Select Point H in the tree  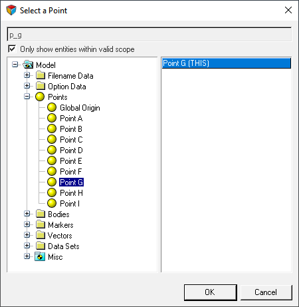point(71,193)
